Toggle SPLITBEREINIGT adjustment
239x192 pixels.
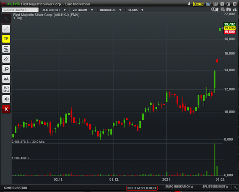[215, 187]
